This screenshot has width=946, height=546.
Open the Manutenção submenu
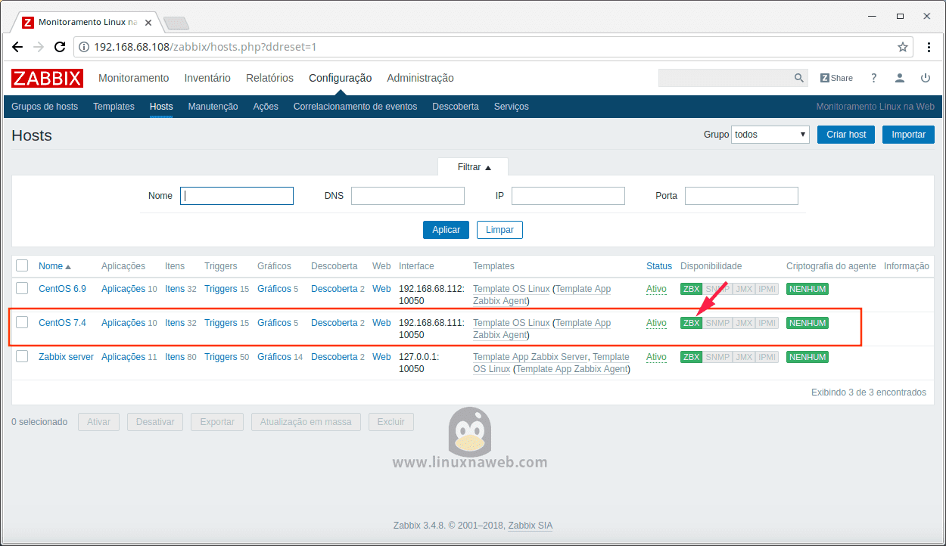click(x=213, y=107)
